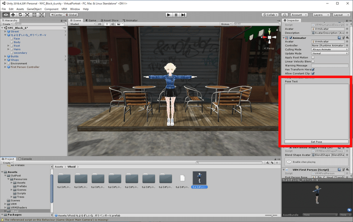353x222 pixels.
Task: Open Animator component settings gear
Action: [x=347, y=38]
